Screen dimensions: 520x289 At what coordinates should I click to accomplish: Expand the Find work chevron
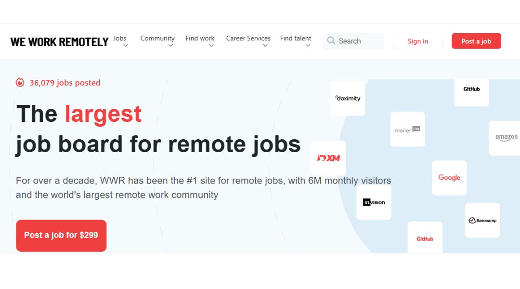pos(211,45)
